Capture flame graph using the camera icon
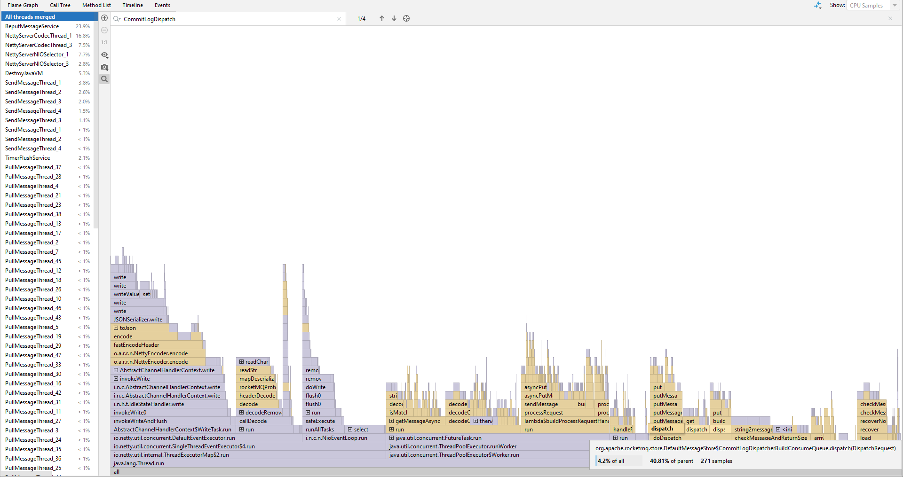 tap(104, 67)
